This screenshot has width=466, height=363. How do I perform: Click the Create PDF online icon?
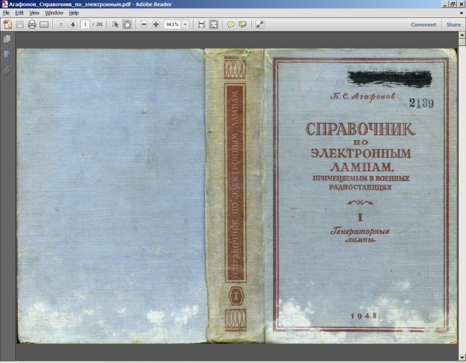(8, 25)
